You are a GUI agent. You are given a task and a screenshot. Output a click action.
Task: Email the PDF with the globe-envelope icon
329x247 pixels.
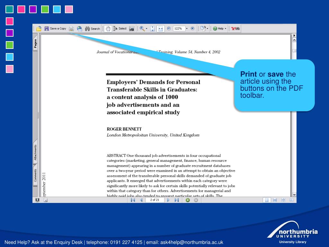[x=80, y=29]
